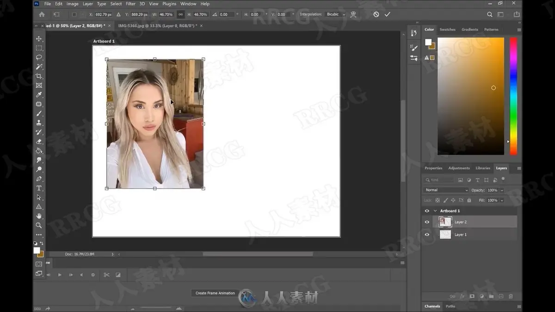Select the Brush tool
555x312 pixels.
pyautogui.click(x=39, y=113)
